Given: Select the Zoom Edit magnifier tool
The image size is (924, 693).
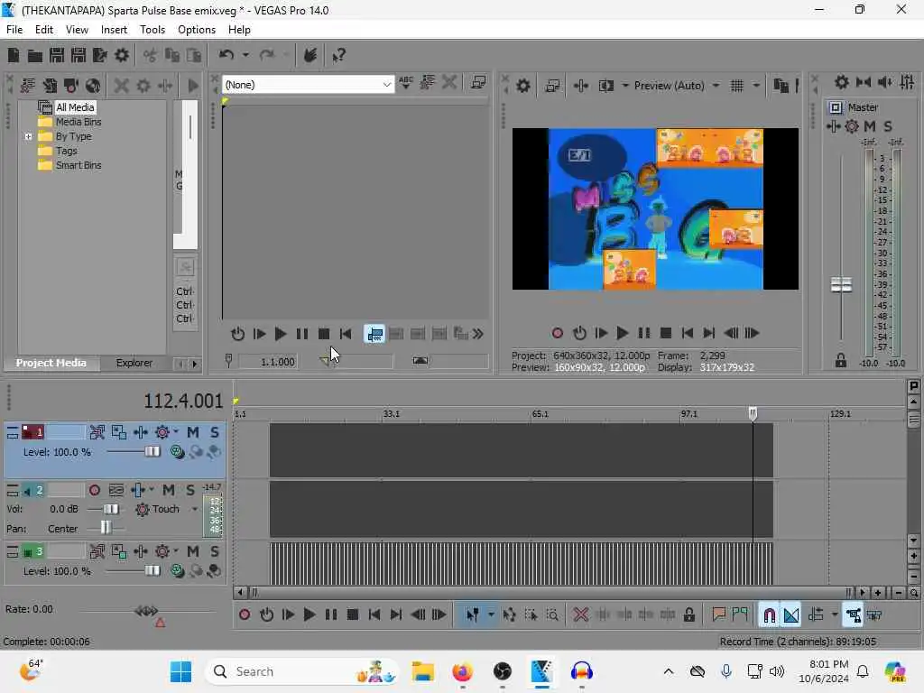Looking at the screenshot, I should coord(552,615).
